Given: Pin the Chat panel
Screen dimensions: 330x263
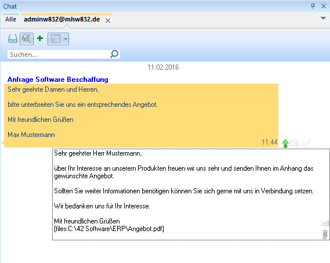Looking at the screenshot, I should 313,6.
